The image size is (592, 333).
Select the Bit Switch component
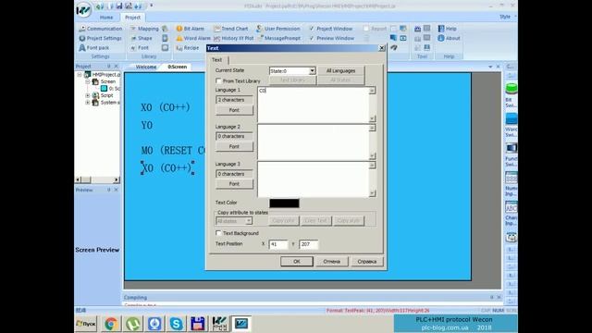pos(512,94)
